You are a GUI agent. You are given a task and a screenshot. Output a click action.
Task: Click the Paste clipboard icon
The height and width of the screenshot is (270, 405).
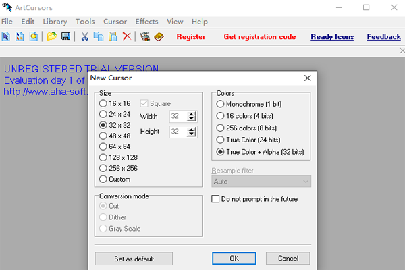tap(113, 36)
